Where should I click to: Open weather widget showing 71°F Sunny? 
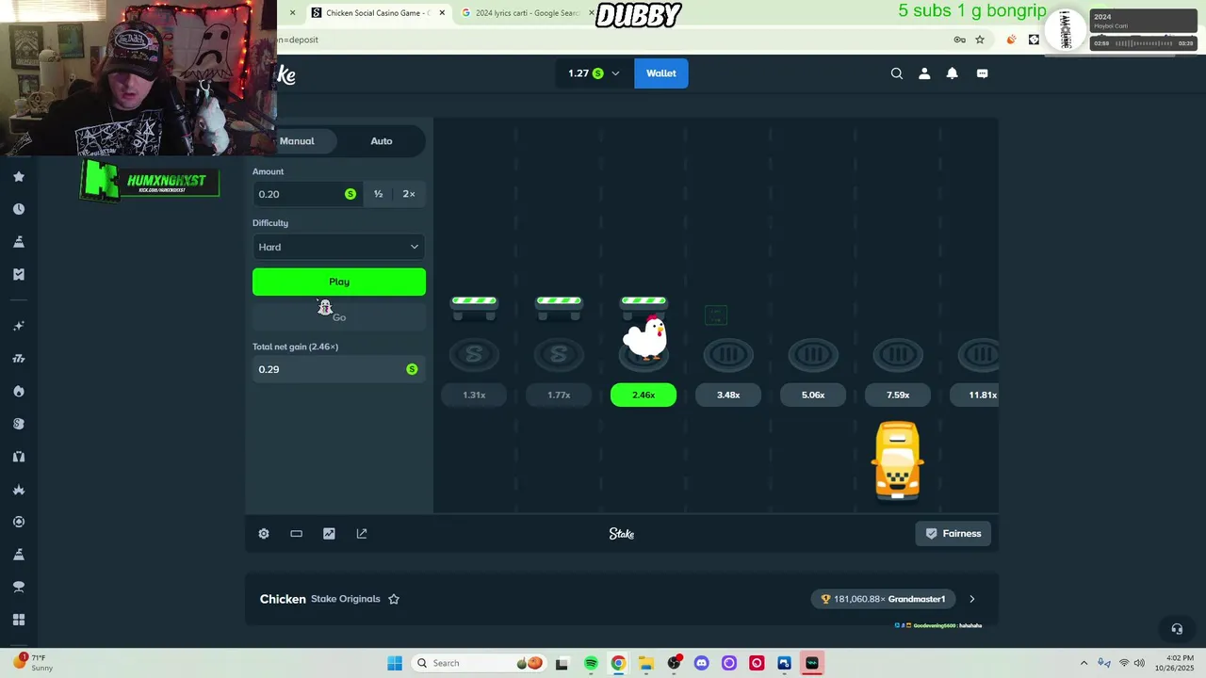pos(33,663)
